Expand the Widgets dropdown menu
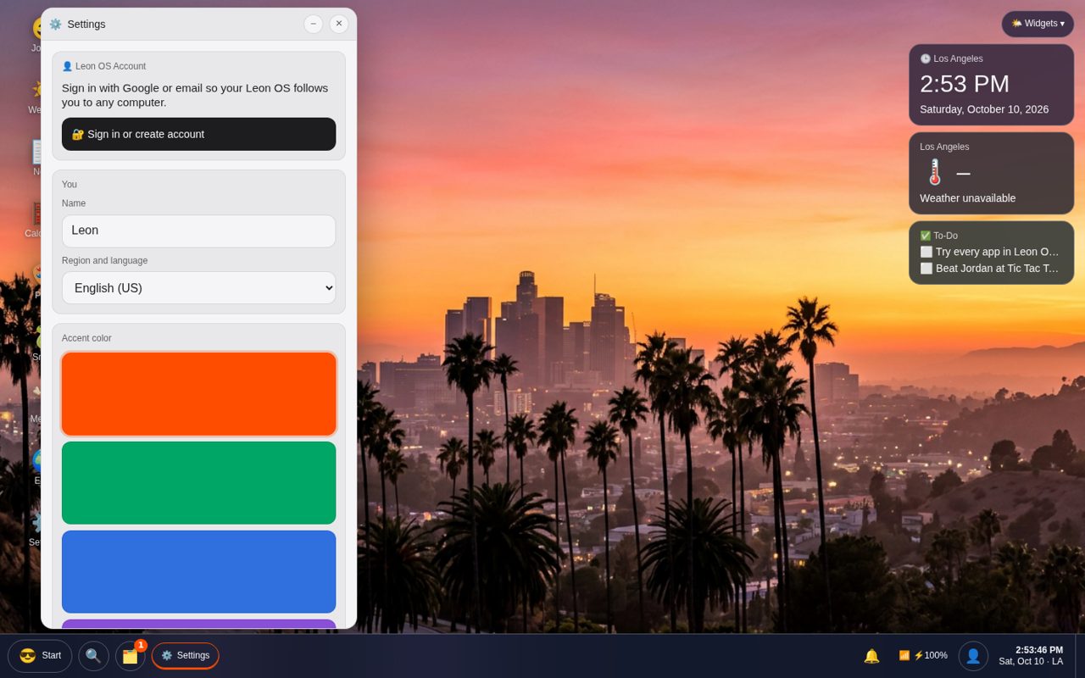Screen dimensions: 1085x678 pos(1038,24)
